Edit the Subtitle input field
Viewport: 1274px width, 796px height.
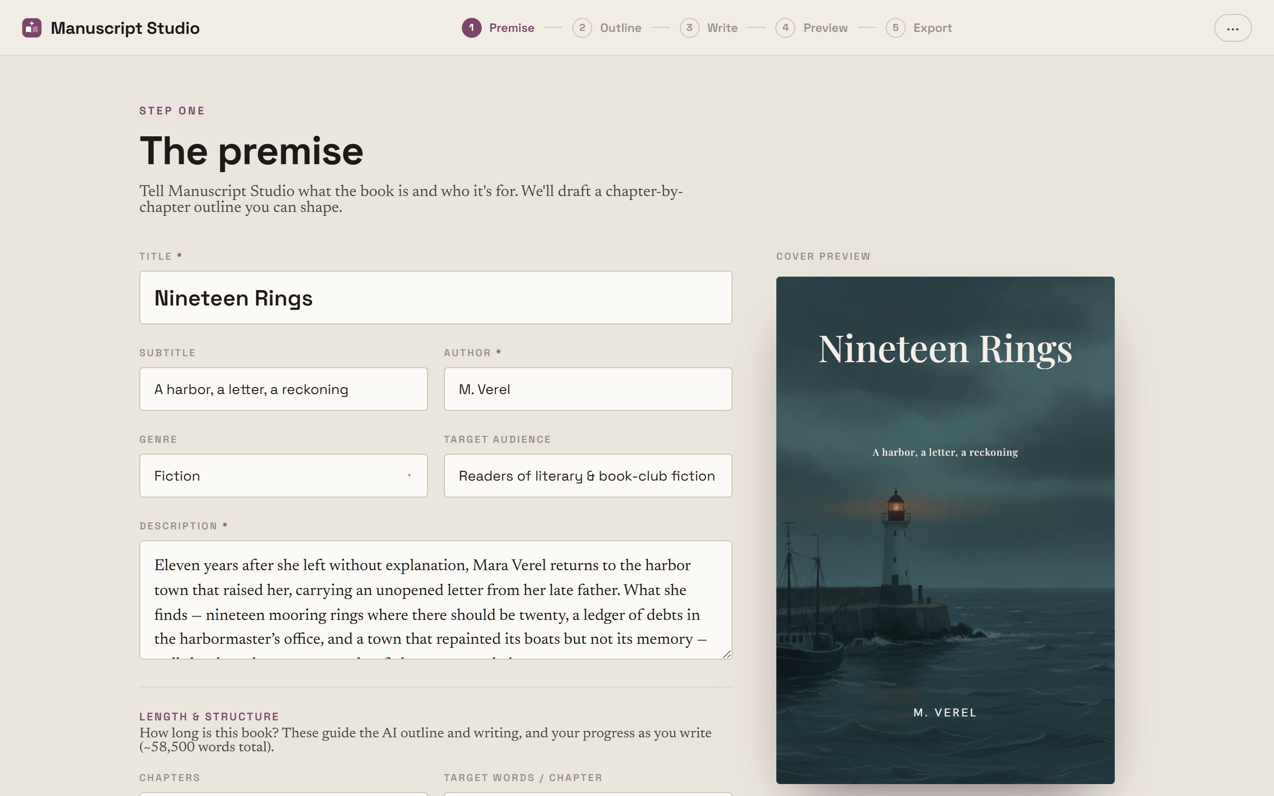point(283,389)
